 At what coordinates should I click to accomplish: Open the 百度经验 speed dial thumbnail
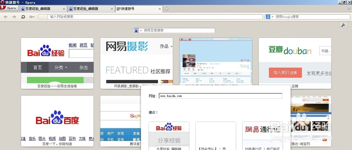pyautogui.click(x=57, y=63)
